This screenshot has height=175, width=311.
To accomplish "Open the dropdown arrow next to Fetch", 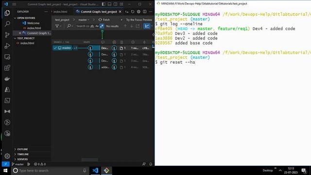I will point(121,20).
